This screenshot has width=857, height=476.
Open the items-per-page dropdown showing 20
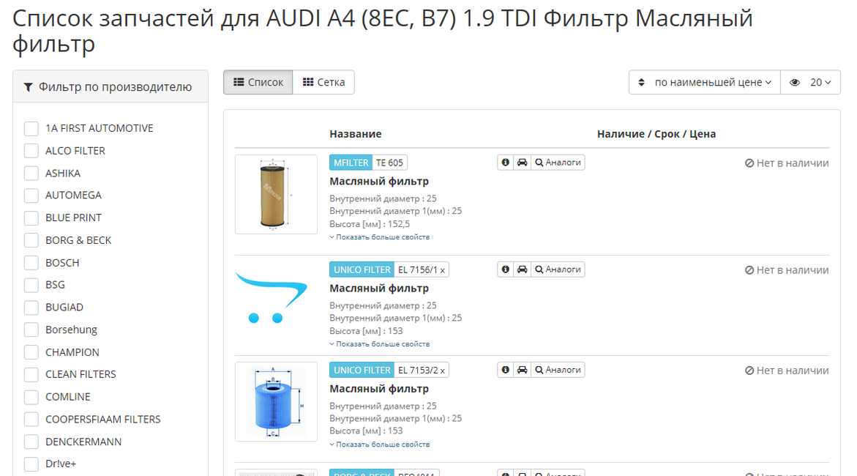coord(810,82)
